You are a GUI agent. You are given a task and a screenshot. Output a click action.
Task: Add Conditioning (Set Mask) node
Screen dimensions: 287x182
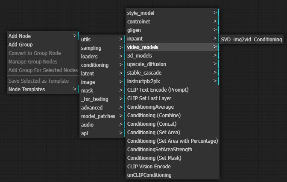pyautogui.click(x=173, y=158)
